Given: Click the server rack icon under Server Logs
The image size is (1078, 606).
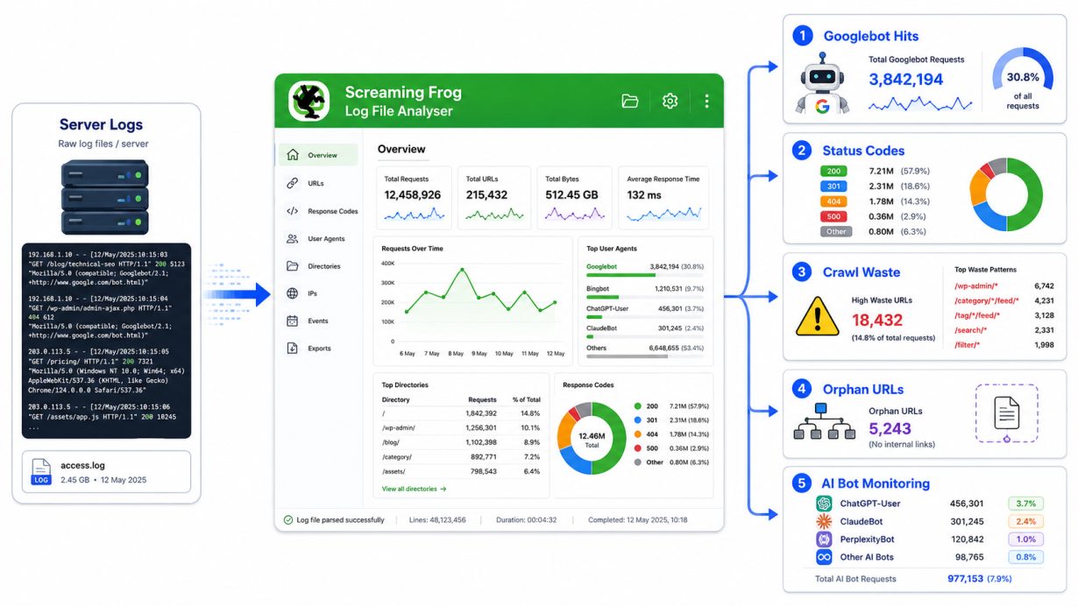Looking at the screenshot, I should pyautogui.click(x=105, y=198).
